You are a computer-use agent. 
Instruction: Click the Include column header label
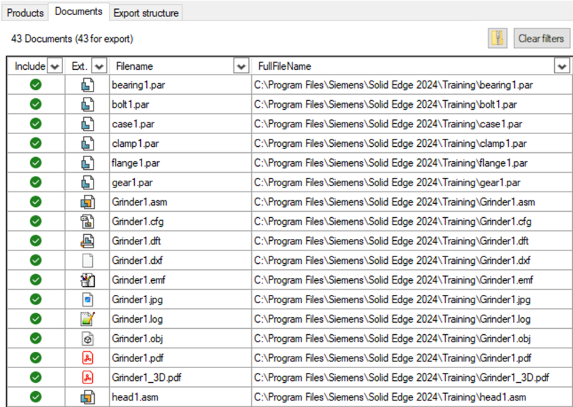(x=30, y=66)
